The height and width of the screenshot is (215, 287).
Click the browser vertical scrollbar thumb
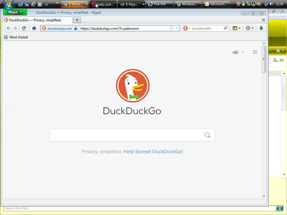264,59
